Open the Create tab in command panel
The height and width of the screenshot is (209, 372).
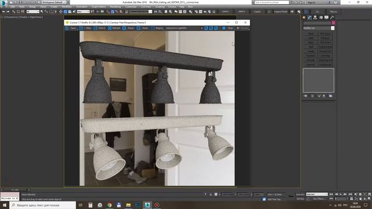click(304, 17)
